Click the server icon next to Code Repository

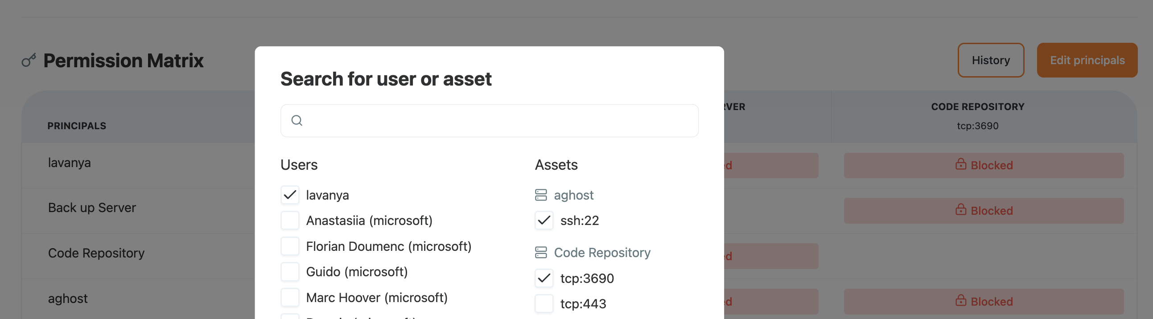point(541,253)
